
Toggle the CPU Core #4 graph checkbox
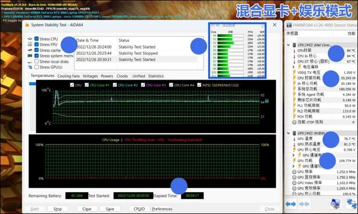[171, 85]
